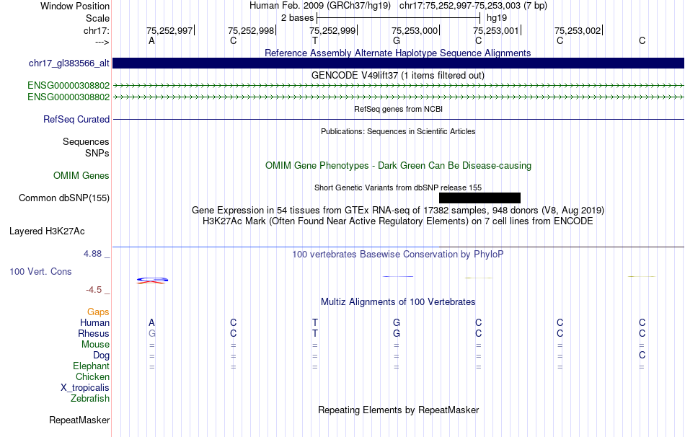
Task: Click the Dog species label
Action: point(101,356)
